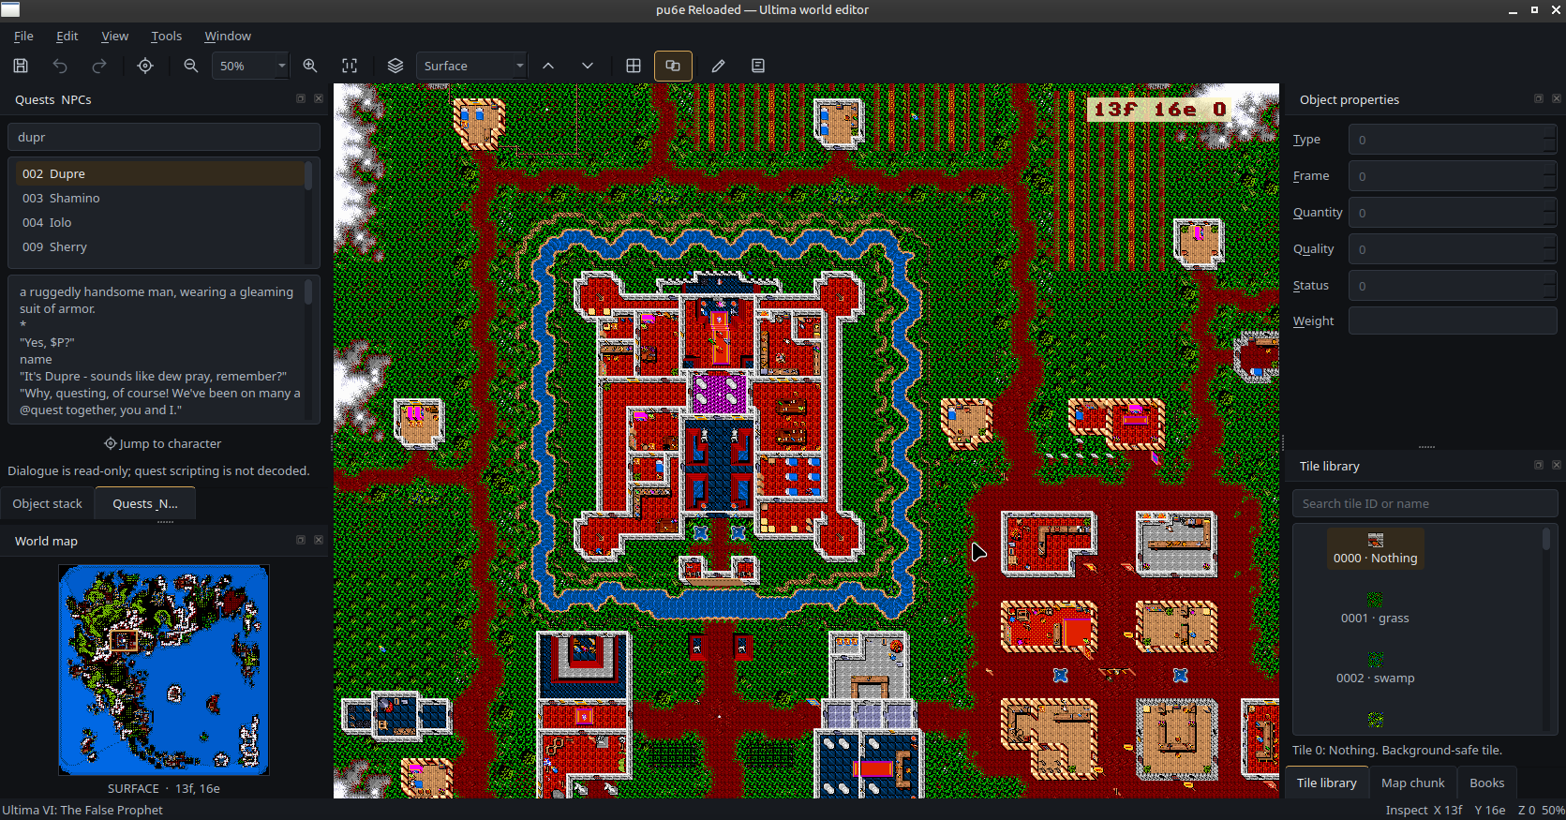The image size is (1566, 820).
Task: Close the Object properties panel
Action: tap(1556, 98)
